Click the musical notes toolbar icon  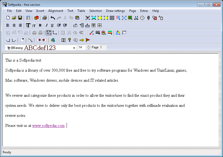[136, 18]
